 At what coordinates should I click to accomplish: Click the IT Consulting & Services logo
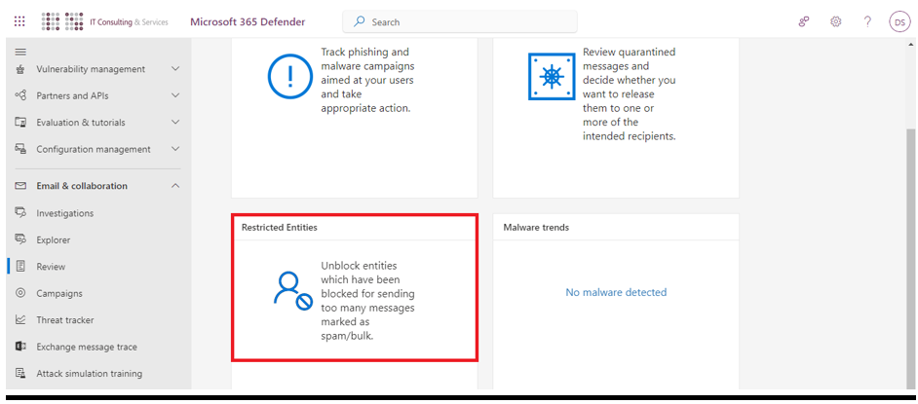pyautogui.click(x=105, y=21)
